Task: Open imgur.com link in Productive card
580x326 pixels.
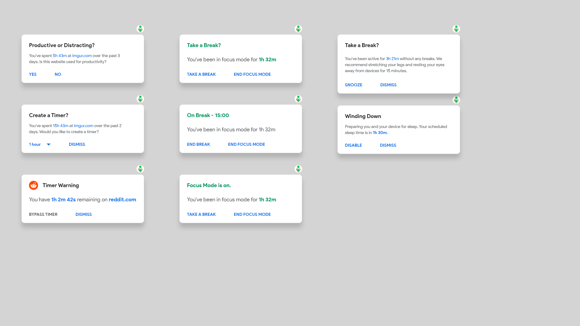Action: 82,56
